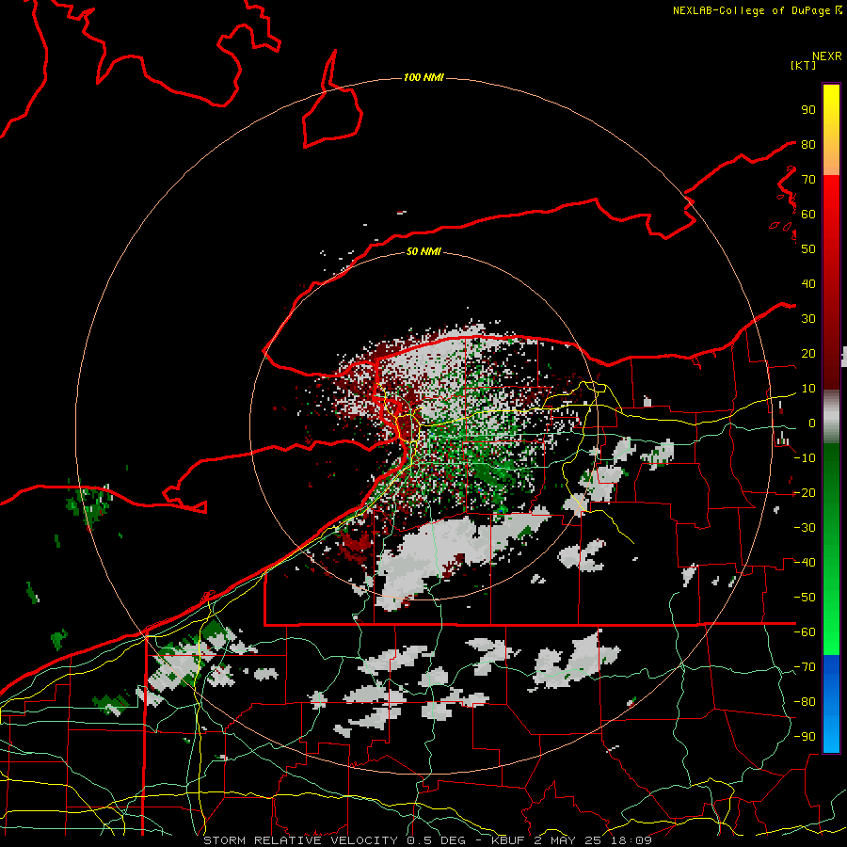The width and height of the screenshot is (847, 847).
Task: Select the 100 NMI range ring label
Action: 423,78
